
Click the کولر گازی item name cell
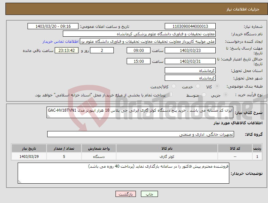tap(167, 156)
